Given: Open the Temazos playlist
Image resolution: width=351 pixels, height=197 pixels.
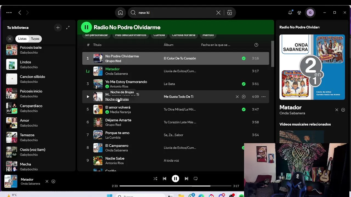Looking at the screenshot, I should pyautogui.click(x=39, y=137).
